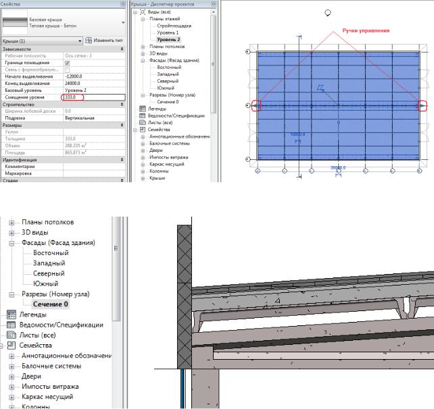
Task: Collapse the Размеры section
Action: coord(122,125)
